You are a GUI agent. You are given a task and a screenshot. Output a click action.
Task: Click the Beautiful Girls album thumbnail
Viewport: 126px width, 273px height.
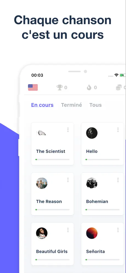pos(42,233)
